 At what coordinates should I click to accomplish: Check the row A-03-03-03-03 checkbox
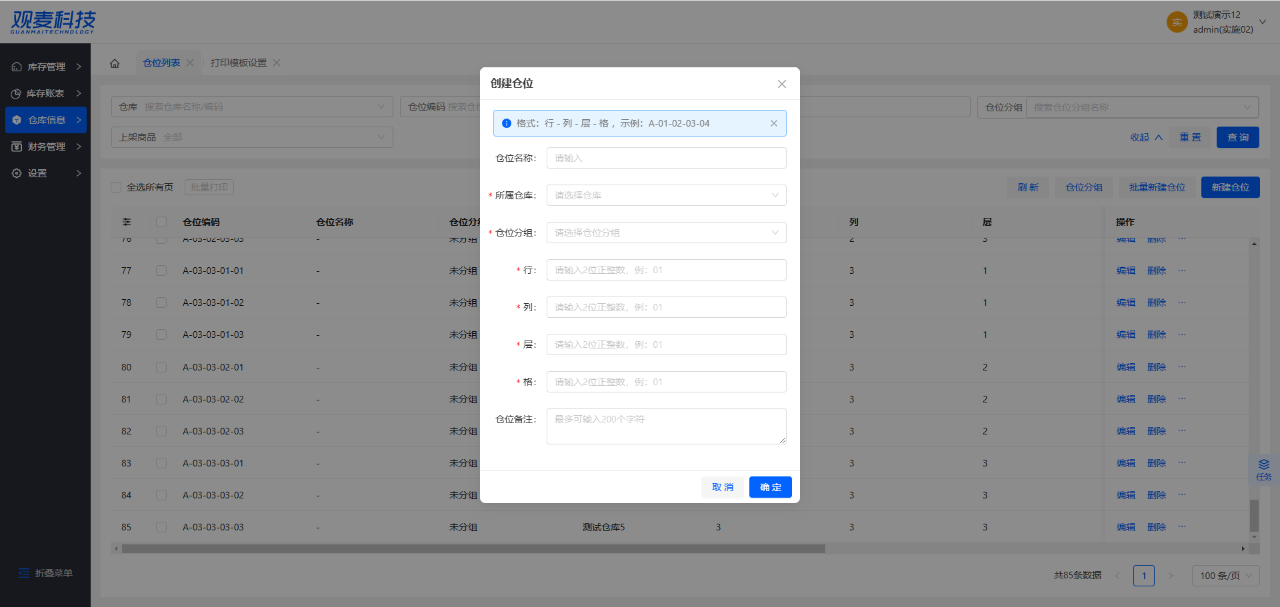(161, 527)
